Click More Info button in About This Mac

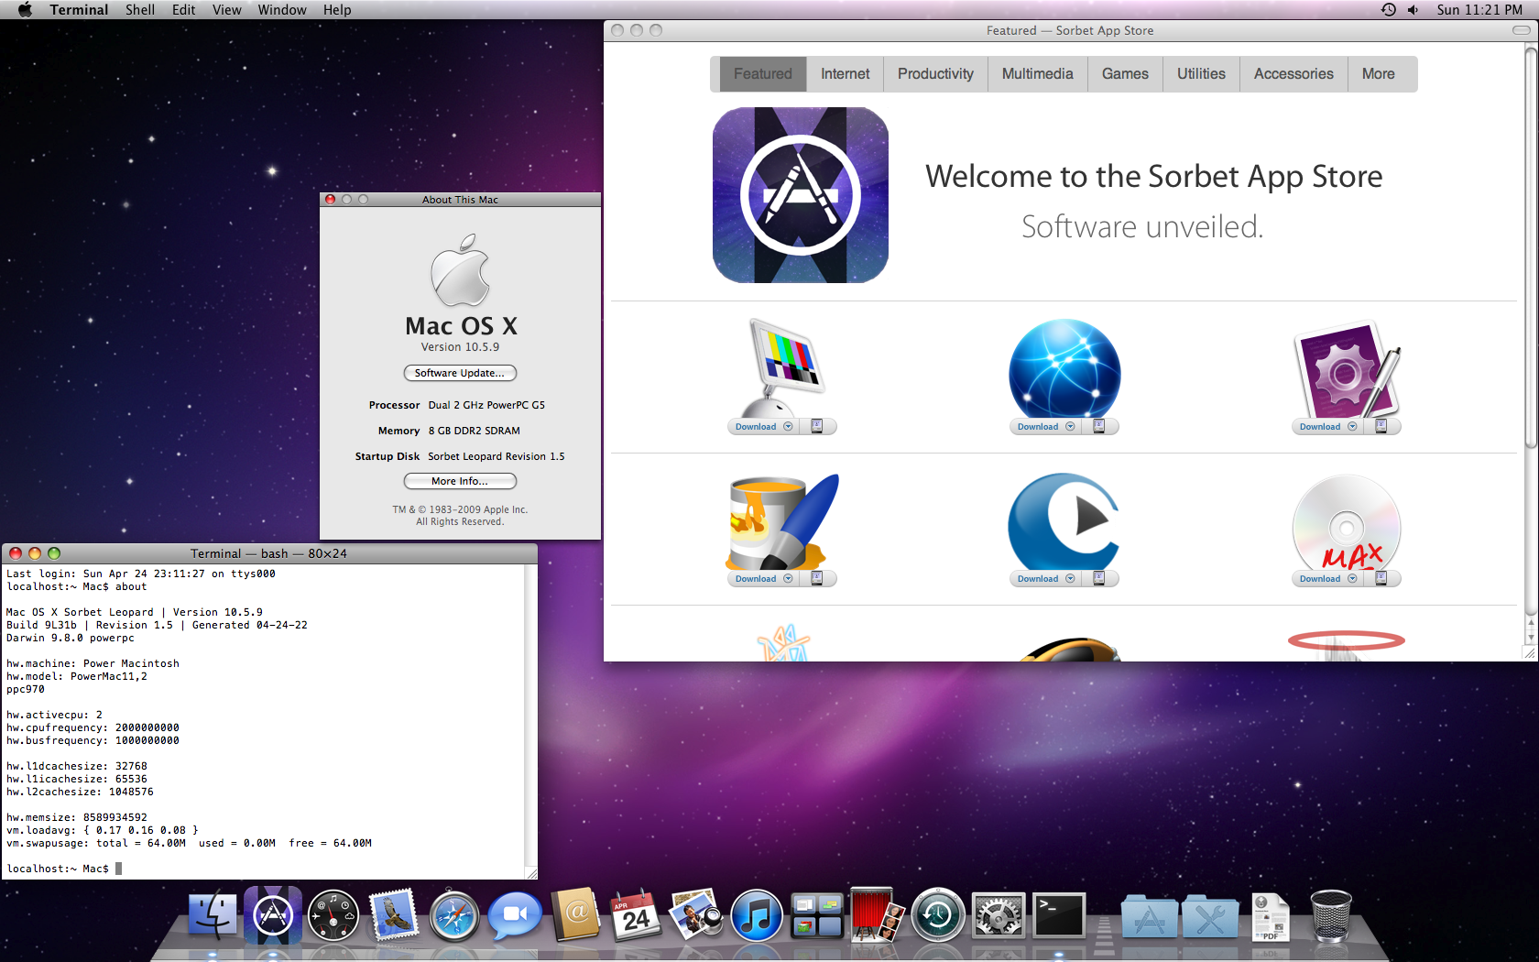pos(460,481)
